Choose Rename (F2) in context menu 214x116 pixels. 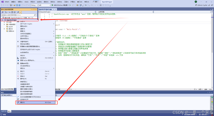click(36, 79)
